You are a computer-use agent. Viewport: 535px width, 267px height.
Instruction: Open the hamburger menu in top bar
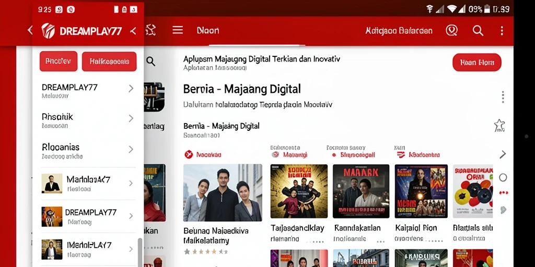tap(178, 30)
